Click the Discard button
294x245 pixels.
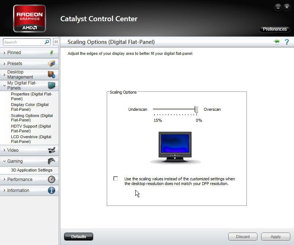pyautogui.click(x=243, y=237)
